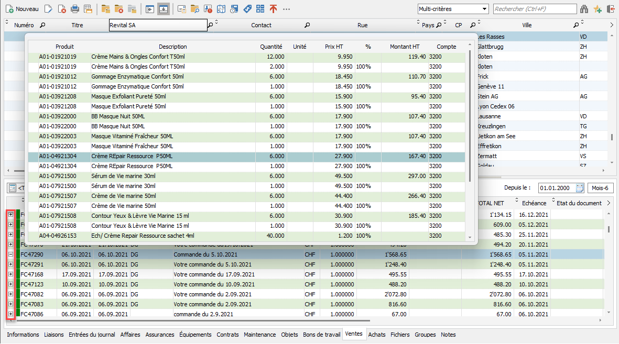Screen dimensions: 619x344
Task: Click the add favorite star icon
Action: tap(598, 9)
